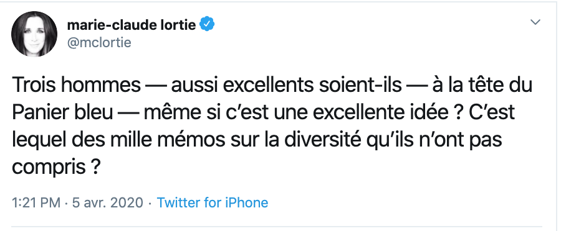Click the blue verified badge icon
The image size is (561, 231).
pos(207,24)
